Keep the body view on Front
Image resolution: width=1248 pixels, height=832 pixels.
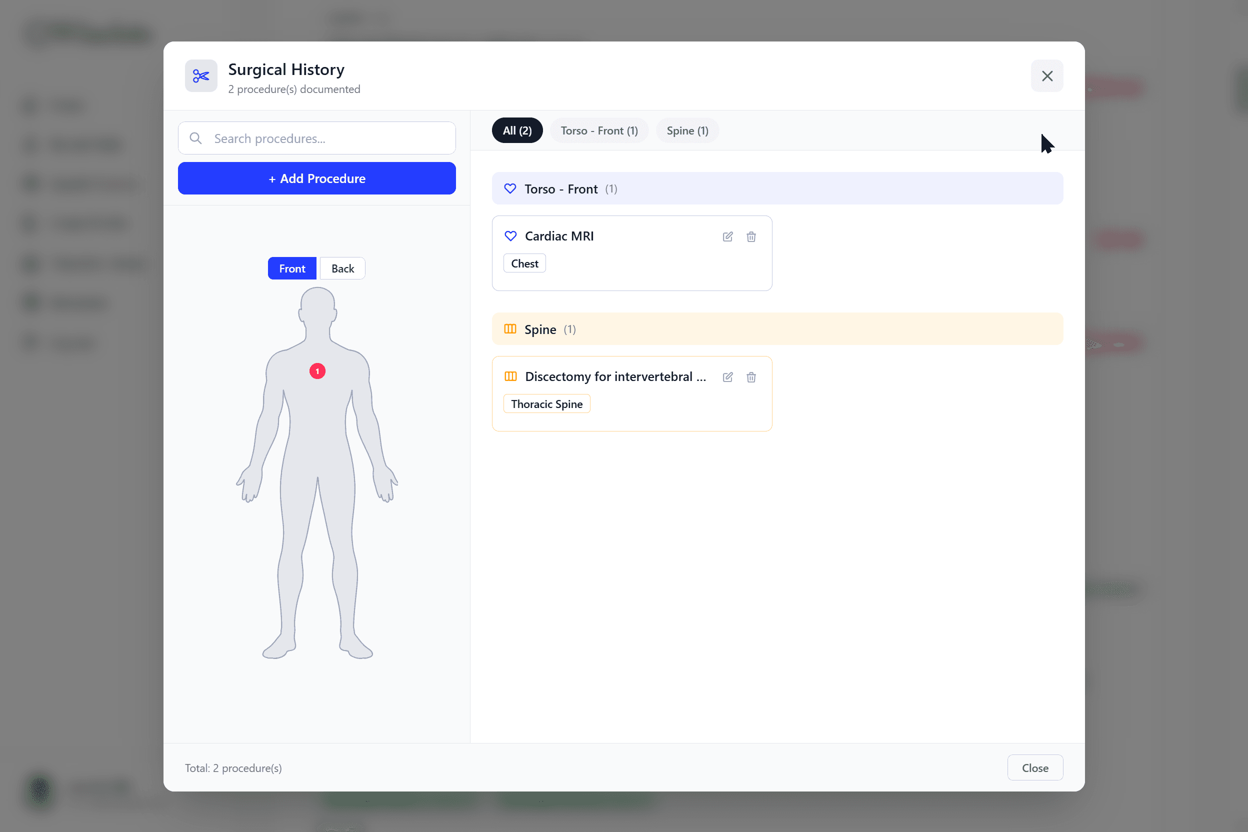[292, 268]
